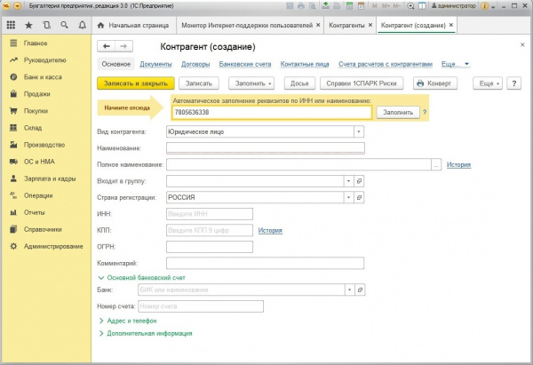Click Записать и закрыть button

(136, 83)
